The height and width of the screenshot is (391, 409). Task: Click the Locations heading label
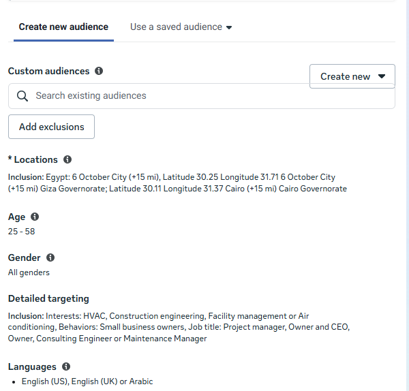click(33, 159)
